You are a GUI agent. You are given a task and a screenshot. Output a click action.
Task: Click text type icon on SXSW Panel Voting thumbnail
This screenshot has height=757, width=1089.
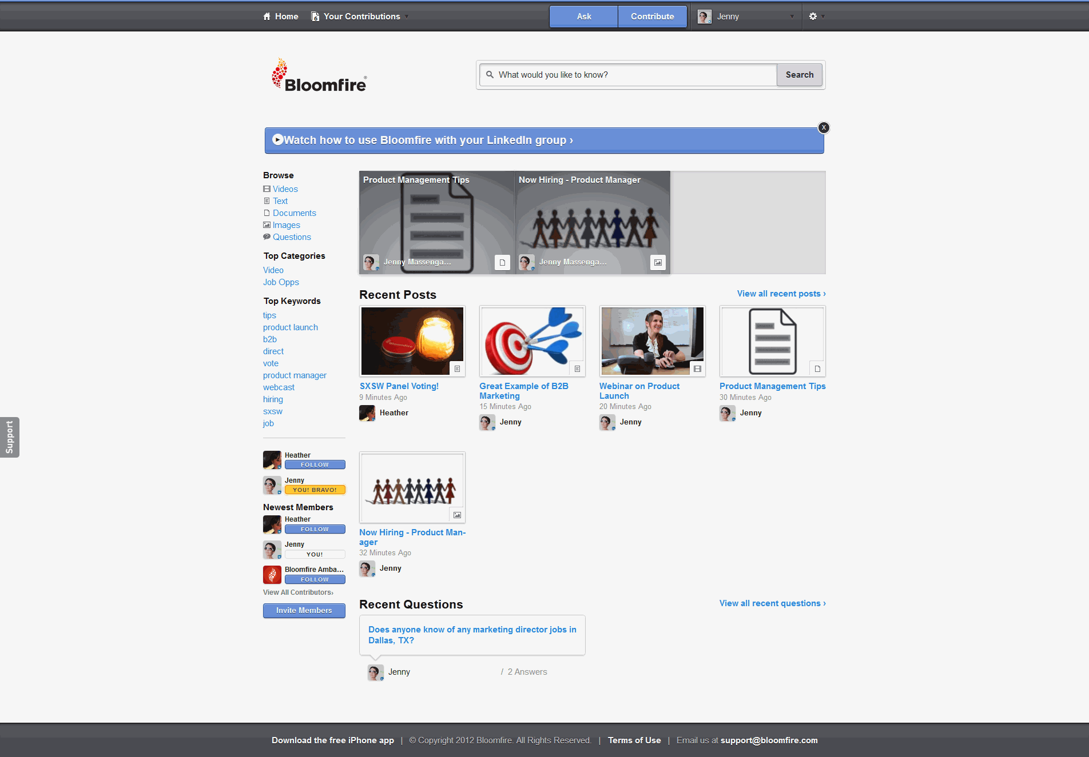coord(457,369)
